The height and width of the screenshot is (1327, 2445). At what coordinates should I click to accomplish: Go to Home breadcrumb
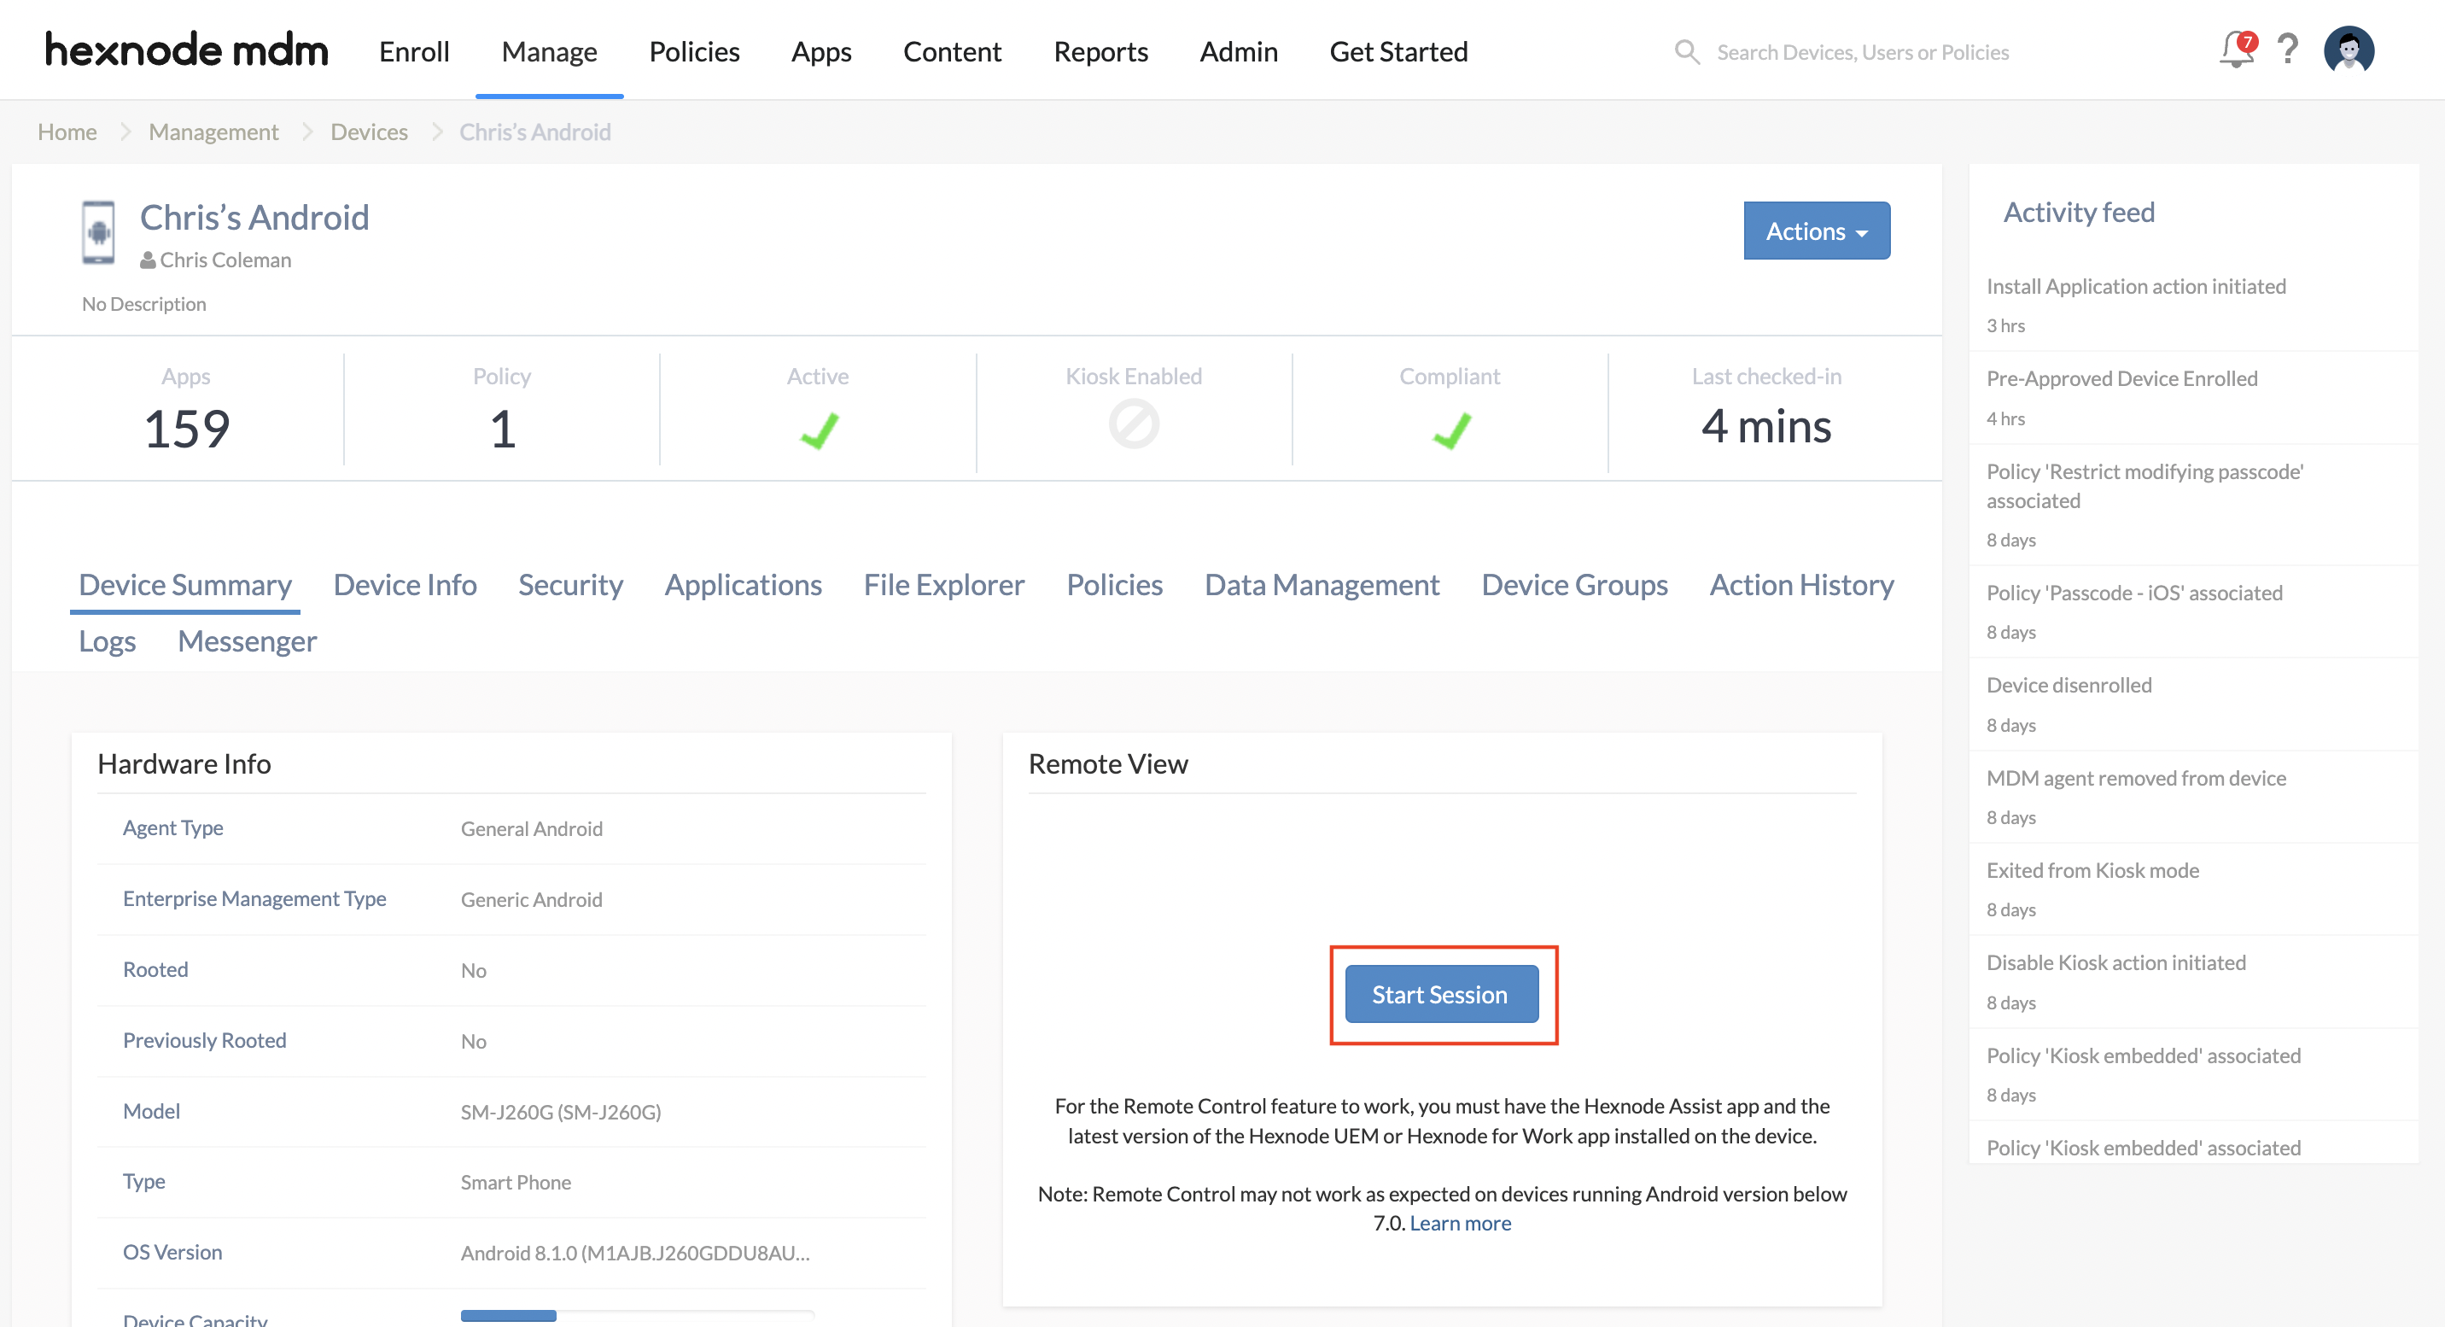point(67,132)
